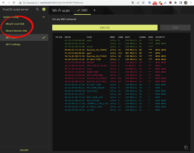The width and height of the screenshot is (194, 153).
Task: Switch to execution tab 1491
Action: coord(82,10)
